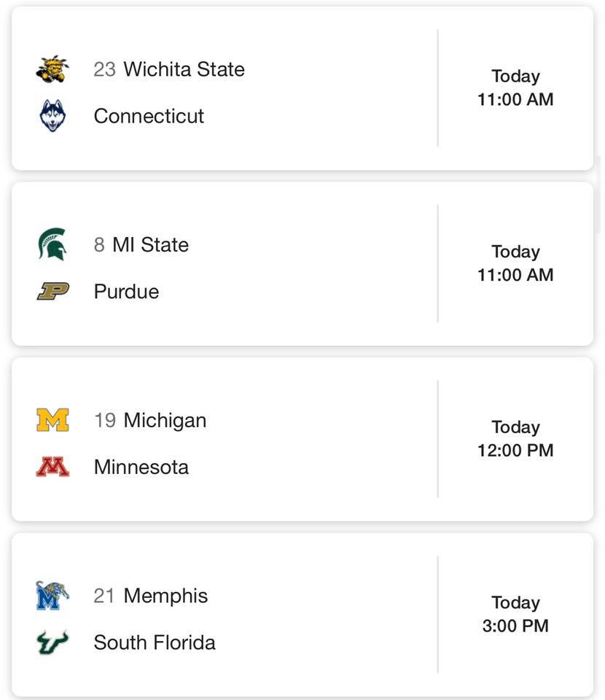Click the Connecticut Huskies logo
This screenshot has height=700, width=605.
(52, 116)
